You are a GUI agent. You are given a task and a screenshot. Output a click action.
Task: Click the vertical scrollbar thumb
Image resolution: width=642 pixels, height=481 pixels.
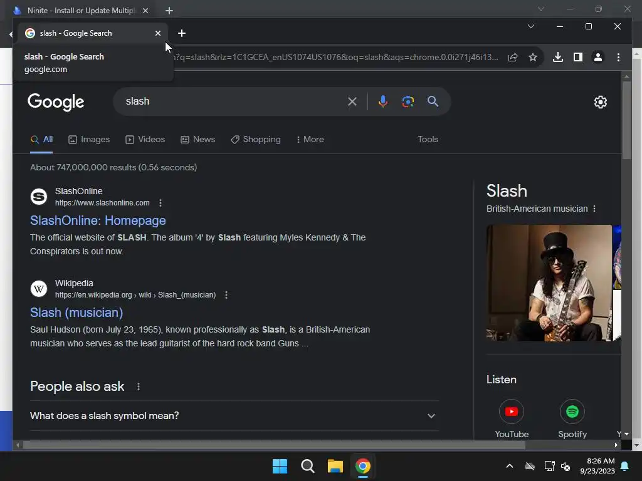pyautogui.click(x=626, y=120)
